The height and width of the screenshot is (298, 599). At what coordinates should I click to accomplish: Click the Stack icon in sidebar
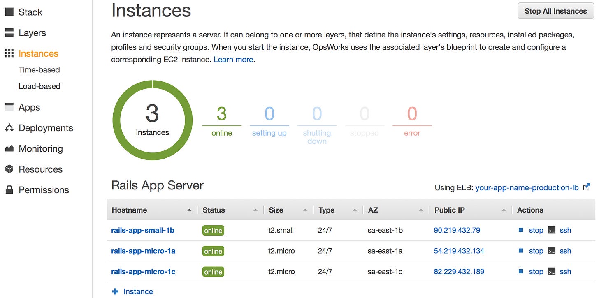9,12
